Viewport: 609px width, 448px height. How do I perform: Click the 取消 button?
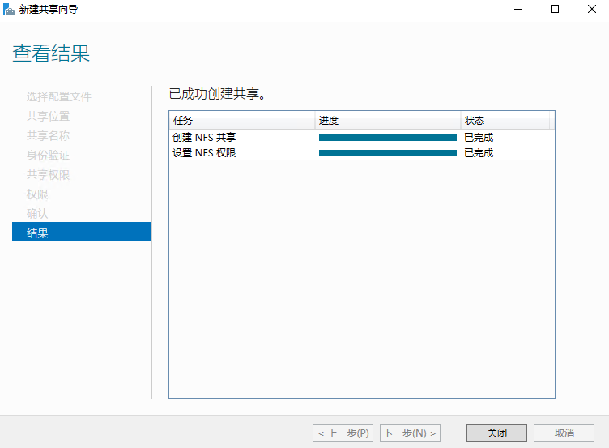pyautogui.click(x=564, y=433)
